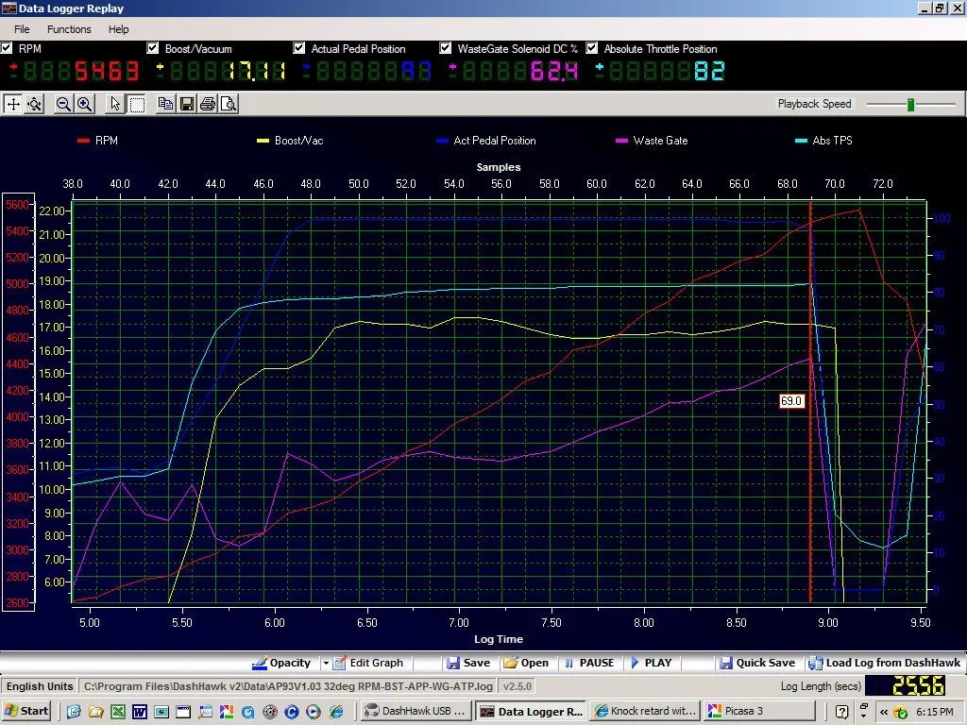
Task: Toggle the Boost/Vacuum checkbox
Action: pyautogui.click(x=153, y=48)
